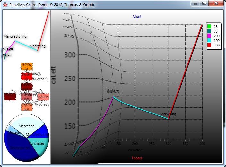Select the magenta legend swatch labeled 200

click(x=209, y=36)
